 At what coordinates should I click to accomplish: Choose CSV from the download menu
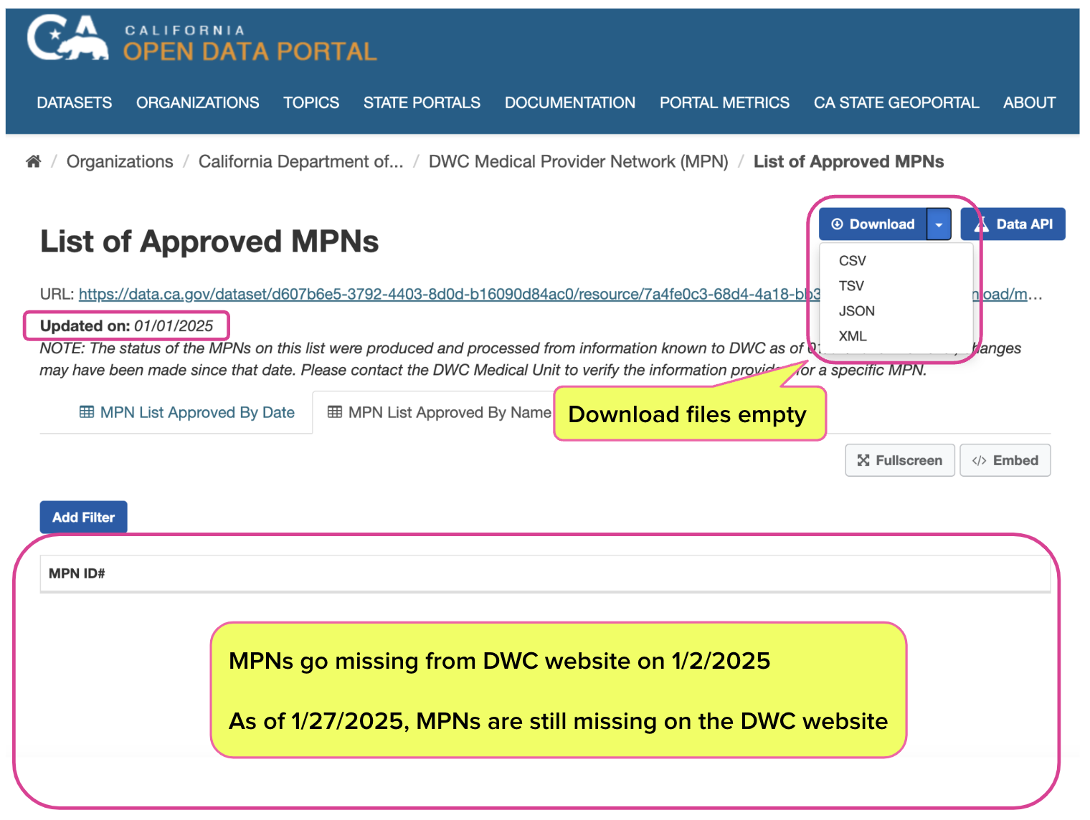853,261
